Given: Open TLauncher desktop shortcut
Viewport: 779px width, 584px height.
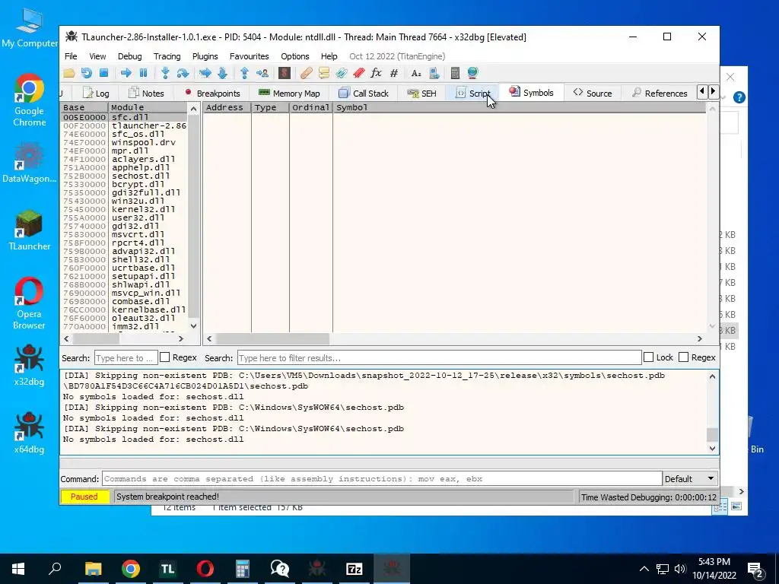Looking at the screenshot, I should 29,230.
